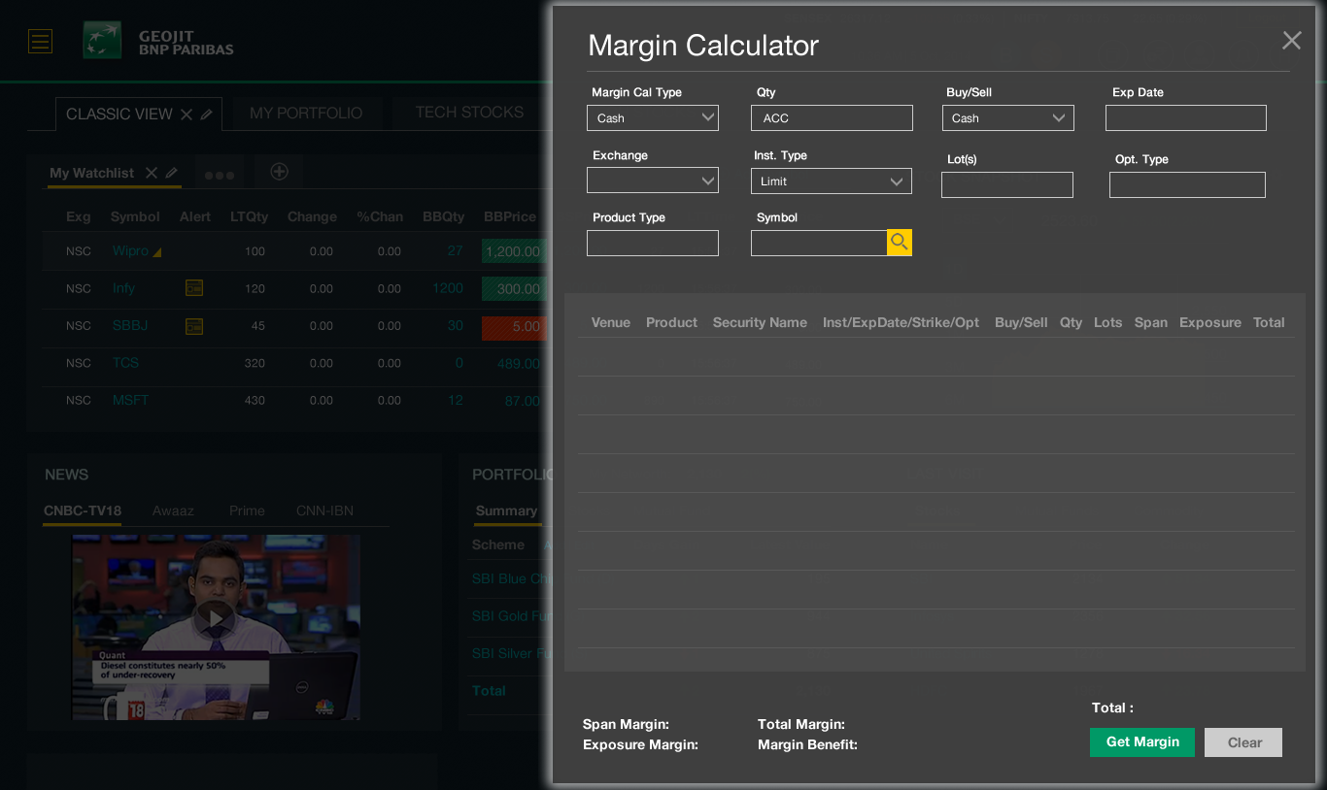This screenshot has width=1327, height=790.
Task: Click the Exp Date input field
Action: coord(1185,118)
